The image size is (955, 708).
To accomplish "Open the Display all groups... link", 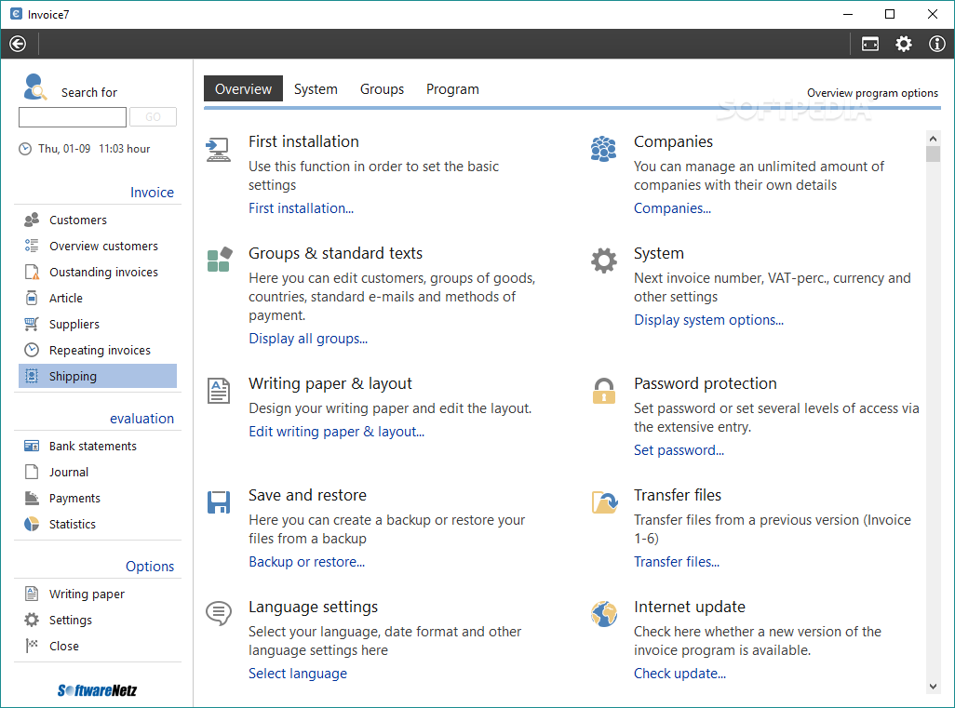I will point(308,339).
